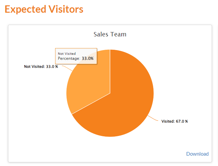
Task: Click the pie center where slices meet
Action: pyautogui.click(x=110, y=93)
